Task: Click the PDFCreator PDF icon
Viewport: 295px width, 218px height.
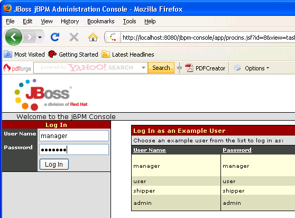Action: pyautogui.click(x=189, y=68)
